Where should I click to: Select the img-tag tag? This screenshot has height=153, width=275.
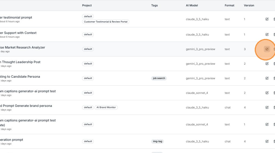pyautogui.click(x=157, y=141)
